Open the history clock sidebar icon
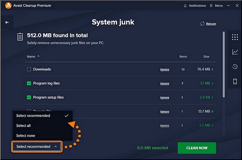 click(235, 67)
